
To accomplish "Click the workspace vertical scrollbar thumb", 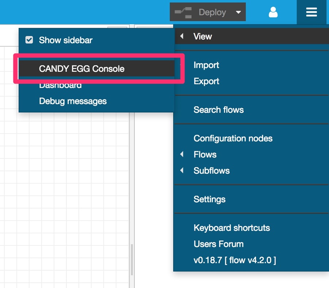I will 132,260.
